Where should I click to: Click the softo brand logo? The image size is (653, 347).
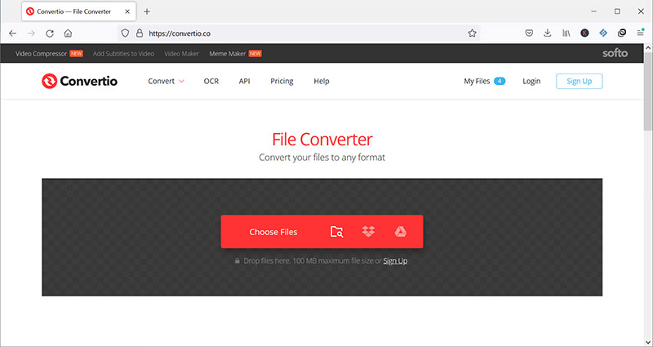click(x=615, y=53)
